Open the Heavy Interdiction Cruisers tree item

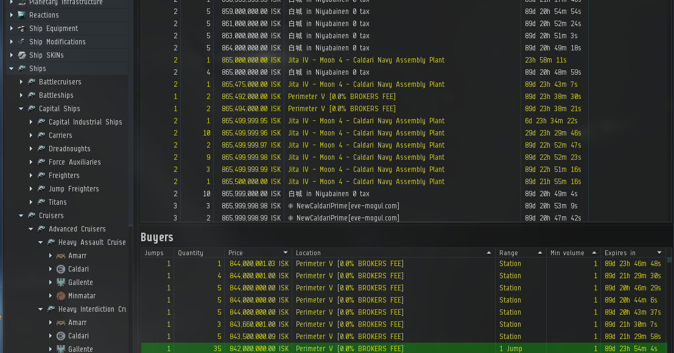[x=92, y=309]
